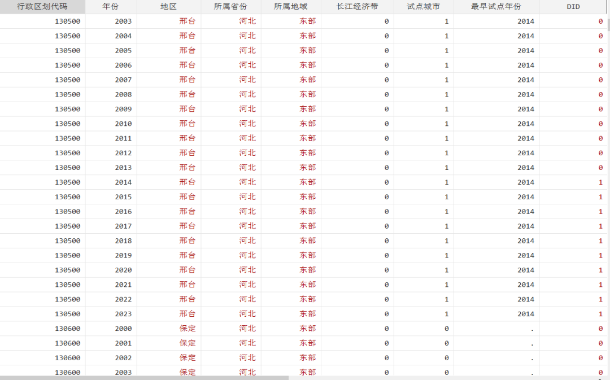Select the 地区 column header
Viewport: 610px width, 380px height.
168,7
